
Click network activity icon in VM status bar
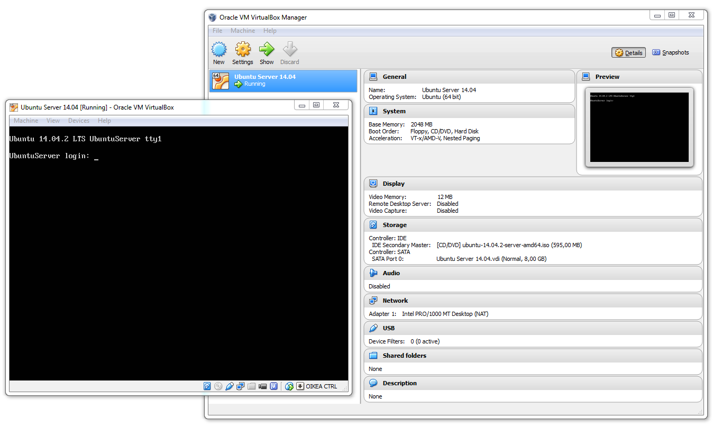click(x=241, y=386)
